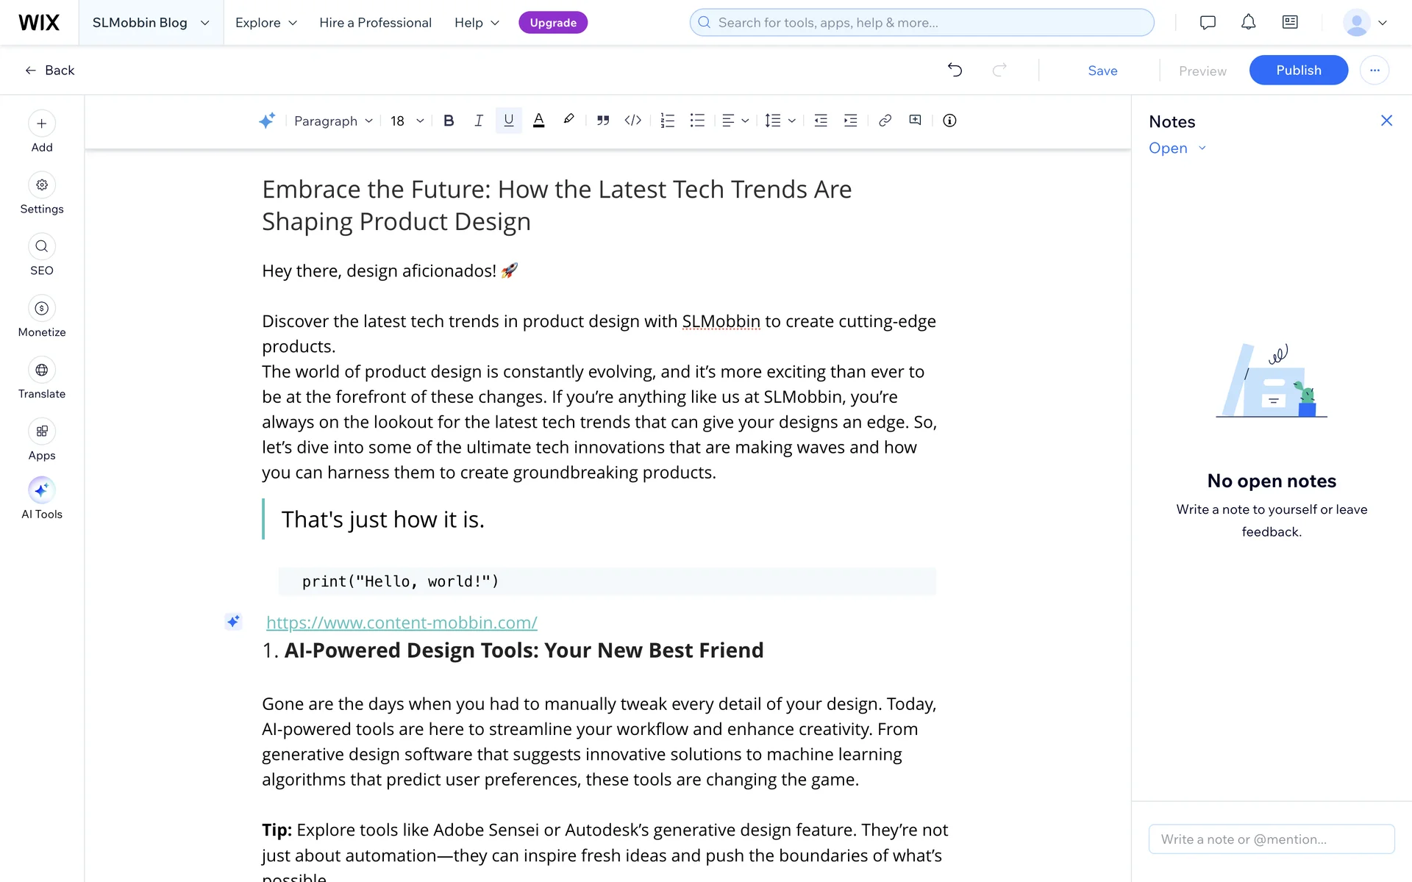1412x882 pixels.
Task: Open the Explore menu
Action: pos(266,23)
